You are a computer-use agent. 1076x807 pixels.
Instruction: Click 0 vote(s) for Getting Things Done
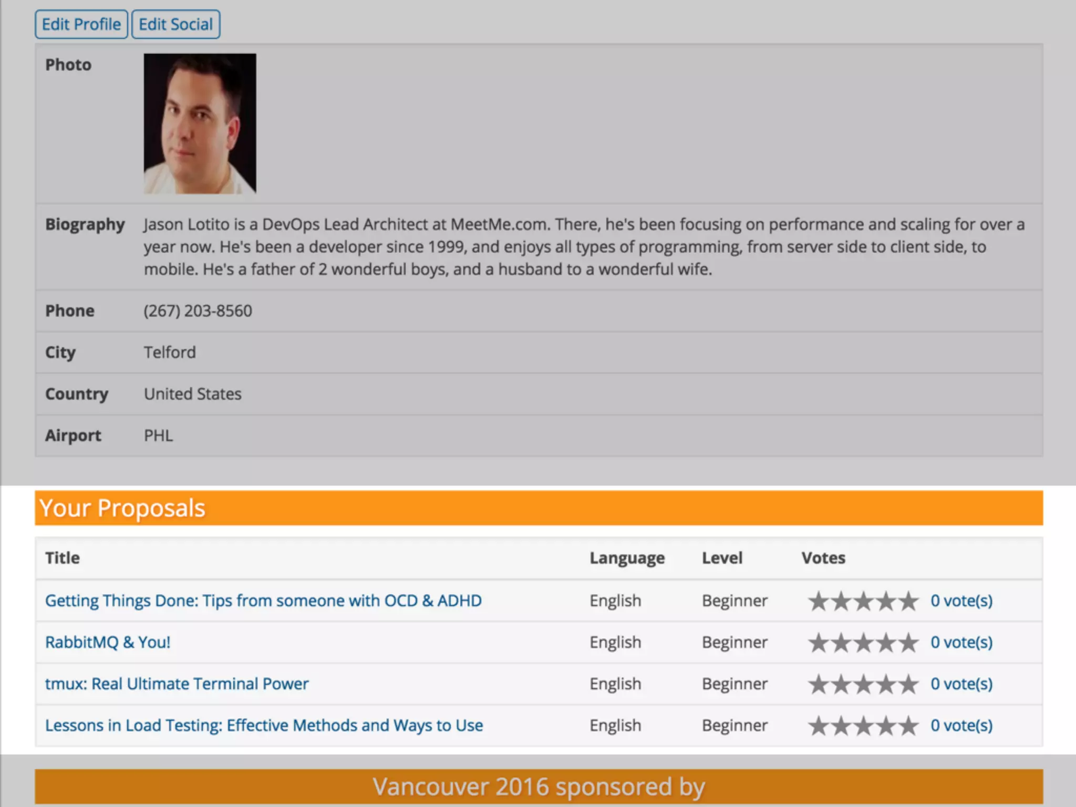click(961, 601)
